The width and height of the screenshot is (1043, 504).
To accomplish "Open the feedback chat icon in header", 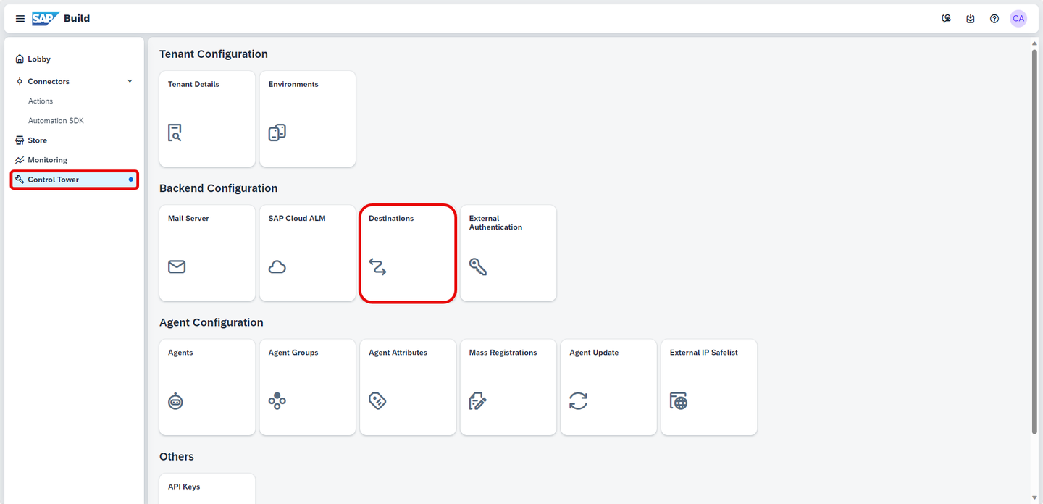I will coord(946,19).
